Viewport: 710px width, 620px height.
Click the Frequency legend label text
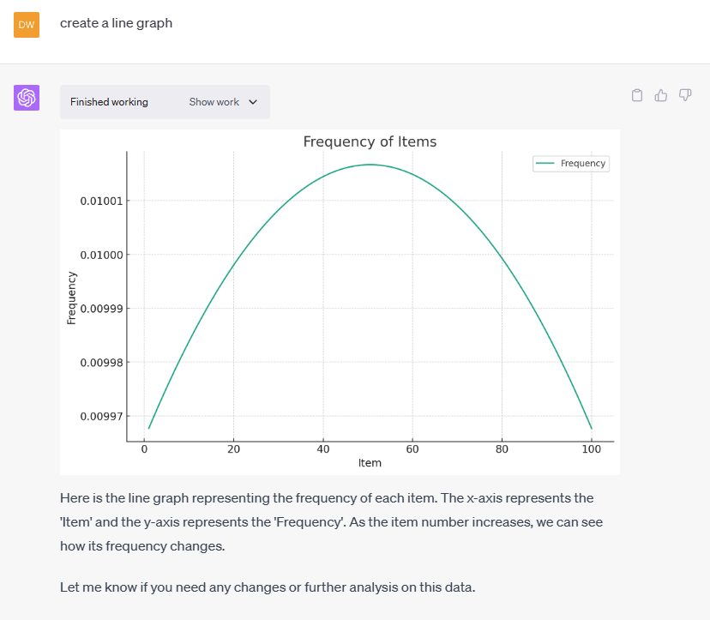[583, 163]
